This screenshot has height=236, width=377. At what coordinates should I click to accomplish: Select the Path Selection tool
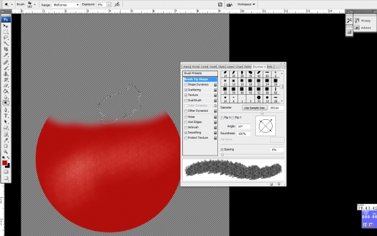[x=6, y=122]
